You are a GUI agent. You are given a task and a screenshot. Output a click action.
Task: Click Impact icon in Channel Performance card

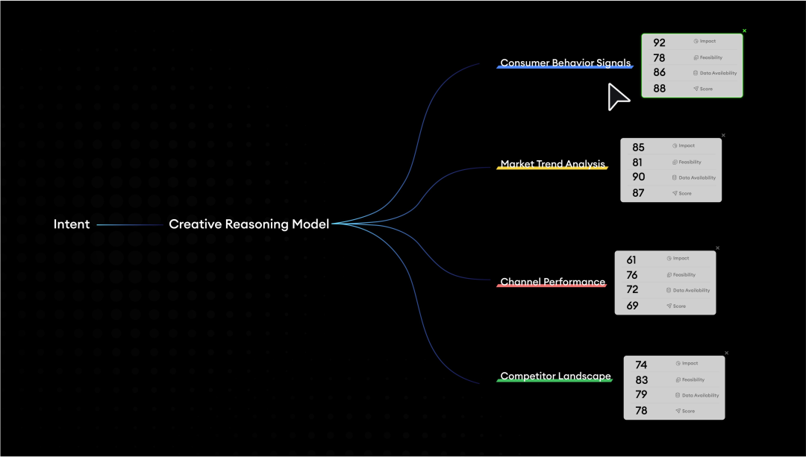[x=669, y=259]
